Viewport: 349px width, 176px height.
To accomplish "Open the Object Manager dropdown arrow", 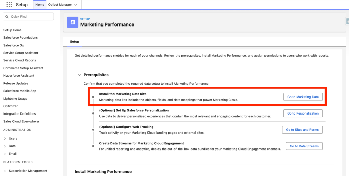I will click(x=75, y=5).
